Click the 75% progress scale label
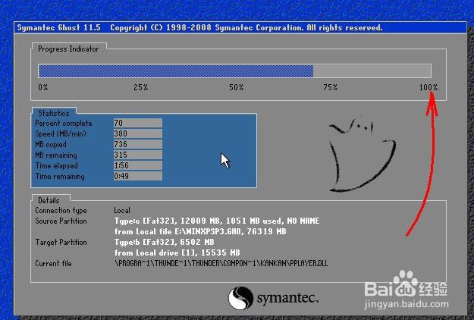 tap(330, 88)
